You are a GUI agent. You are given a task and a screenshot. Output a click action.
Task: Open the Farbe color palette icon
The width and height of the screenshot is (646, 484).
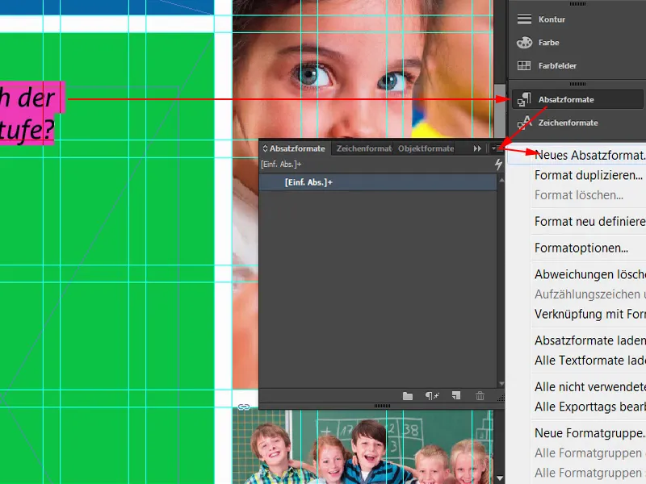pos(524,43)
